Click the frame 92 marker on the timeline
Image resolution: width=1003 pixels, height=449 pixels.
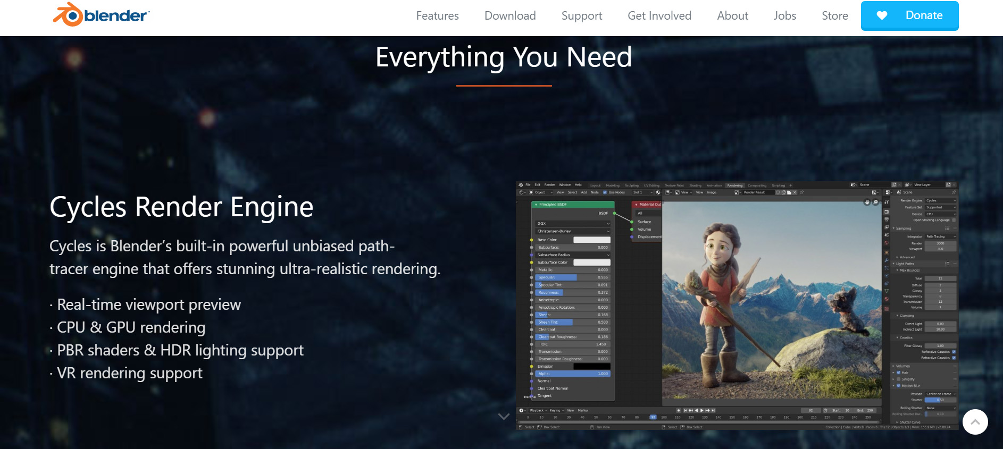653,417
